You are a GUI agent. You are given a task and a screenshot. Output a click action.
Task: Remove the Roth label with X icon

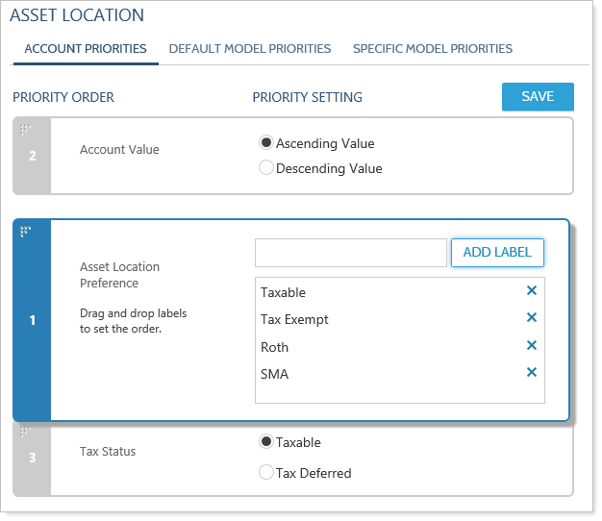click(x=531, y=346)
